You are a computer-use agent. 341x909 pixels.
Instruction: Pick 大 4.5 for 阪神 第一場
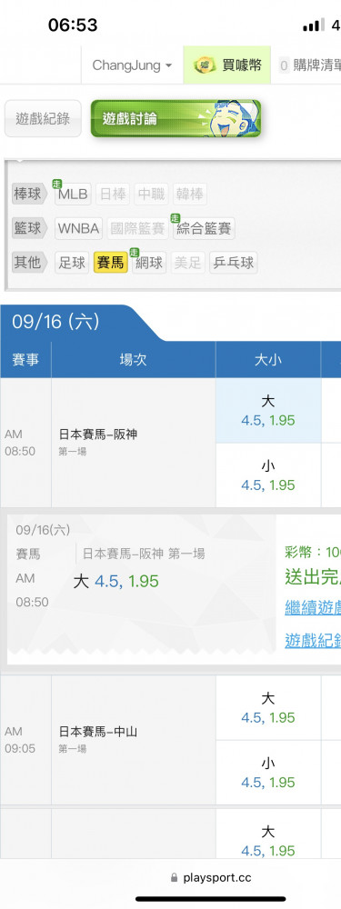point(268,411)
